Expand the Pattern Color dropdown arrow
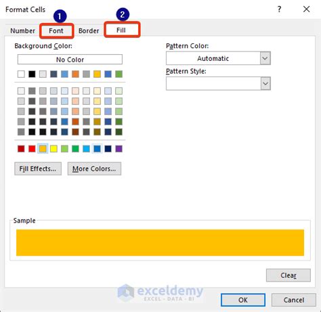Image resolution: width=321 pixels, height=312 pixels. pyautogui.click(x=265, y=58)
